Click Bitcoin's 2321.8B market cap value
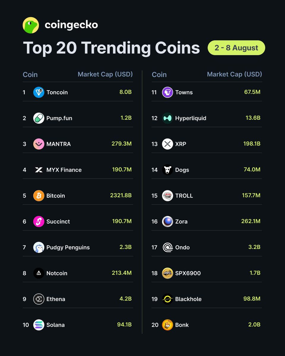The image size is (285, 356). point(121,196)
